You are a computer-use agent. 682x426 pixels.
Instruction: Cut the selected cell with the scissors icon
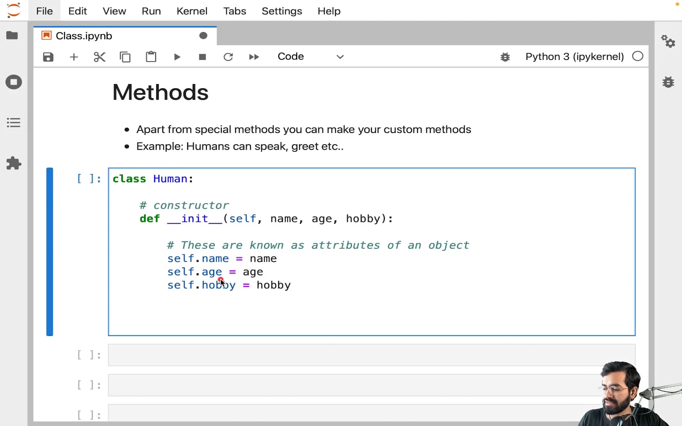[99, 57]
